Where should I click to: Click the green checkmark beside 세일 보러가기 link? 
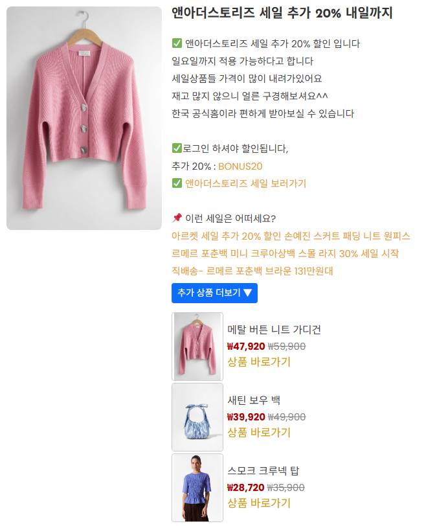tap(177, 183)
